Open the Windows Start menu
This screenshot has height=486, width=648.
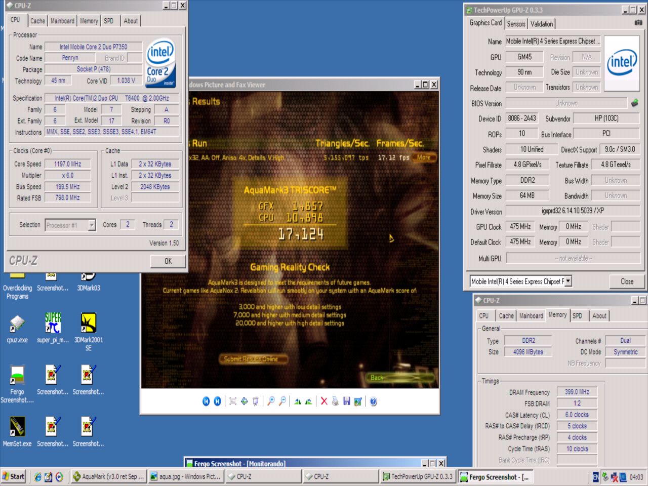pyautogui.click(x=13, y=476)
